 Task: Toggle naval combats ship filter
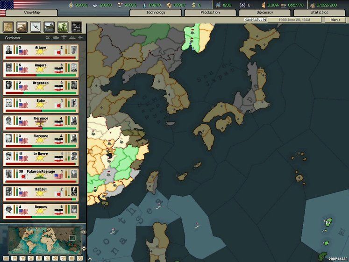tap(72, 37)
